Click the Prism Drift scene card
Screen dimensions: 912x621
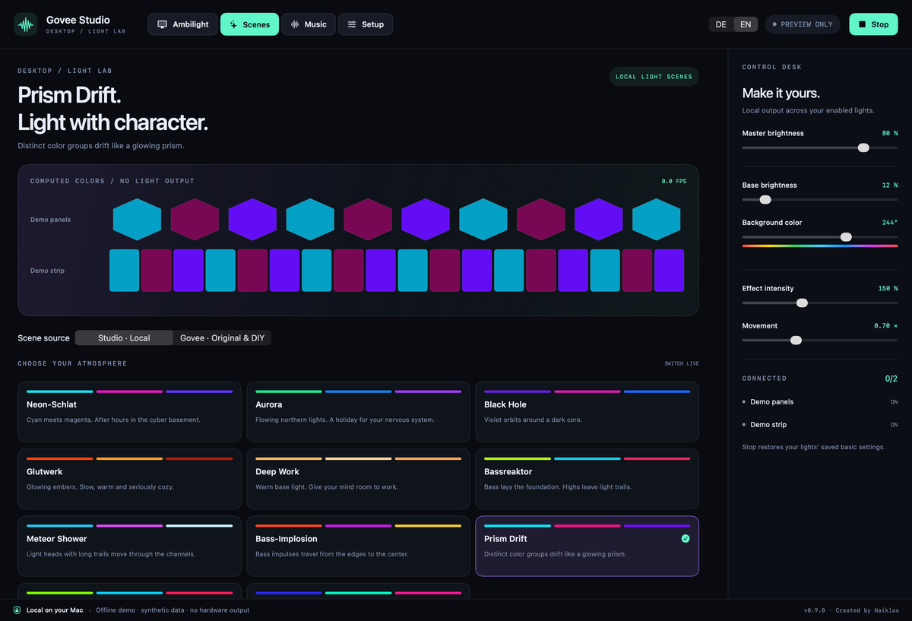[x=587, y=546]
